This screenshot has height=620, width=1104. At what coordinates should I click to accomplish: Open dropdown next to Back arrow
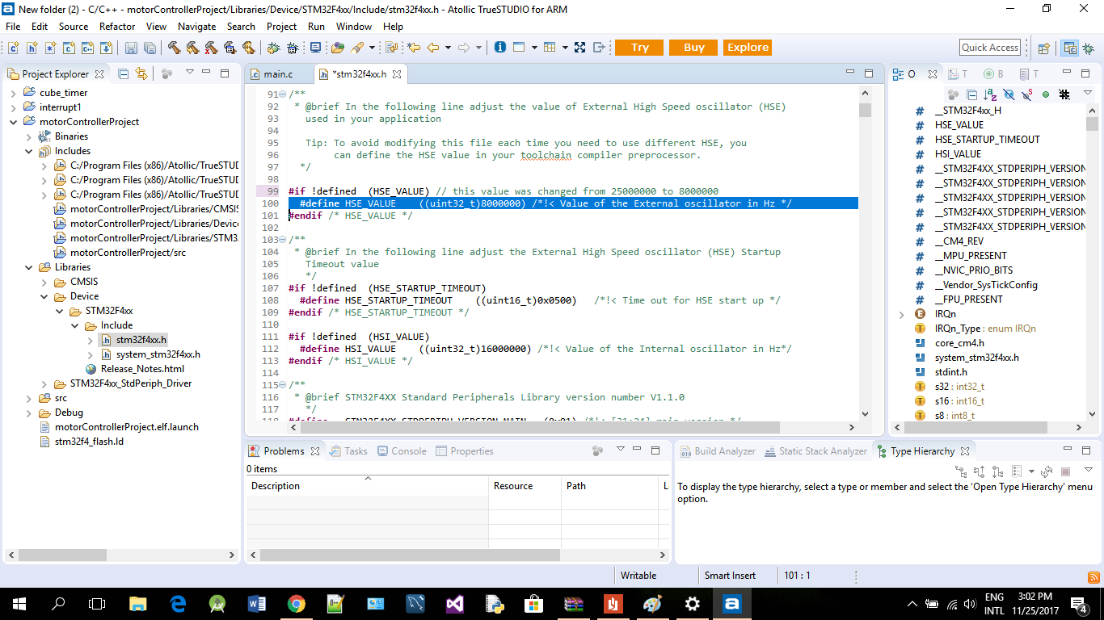coord(448,48)
